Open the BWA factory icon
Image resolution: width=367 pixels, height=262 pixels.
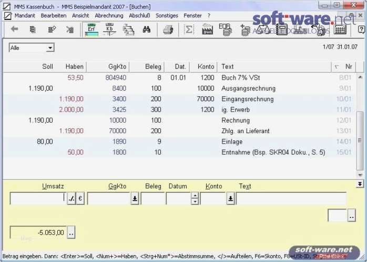click(x=207, y=29)
